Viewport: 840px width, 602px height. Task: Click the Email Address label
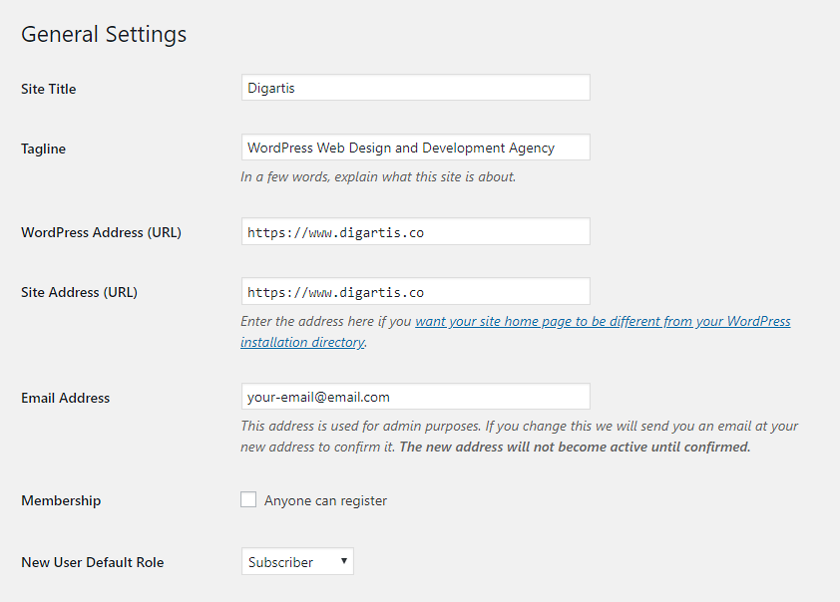[66, 398]
